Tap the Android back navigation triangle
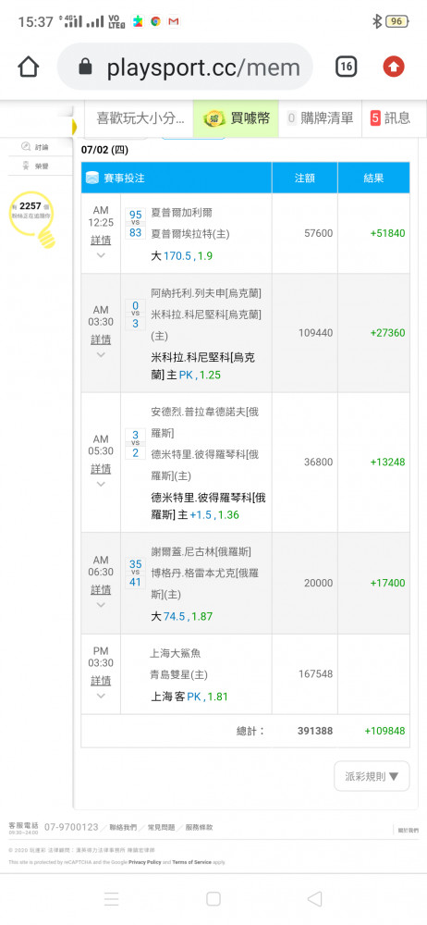The image size is (427, 925). pos(315,898)
